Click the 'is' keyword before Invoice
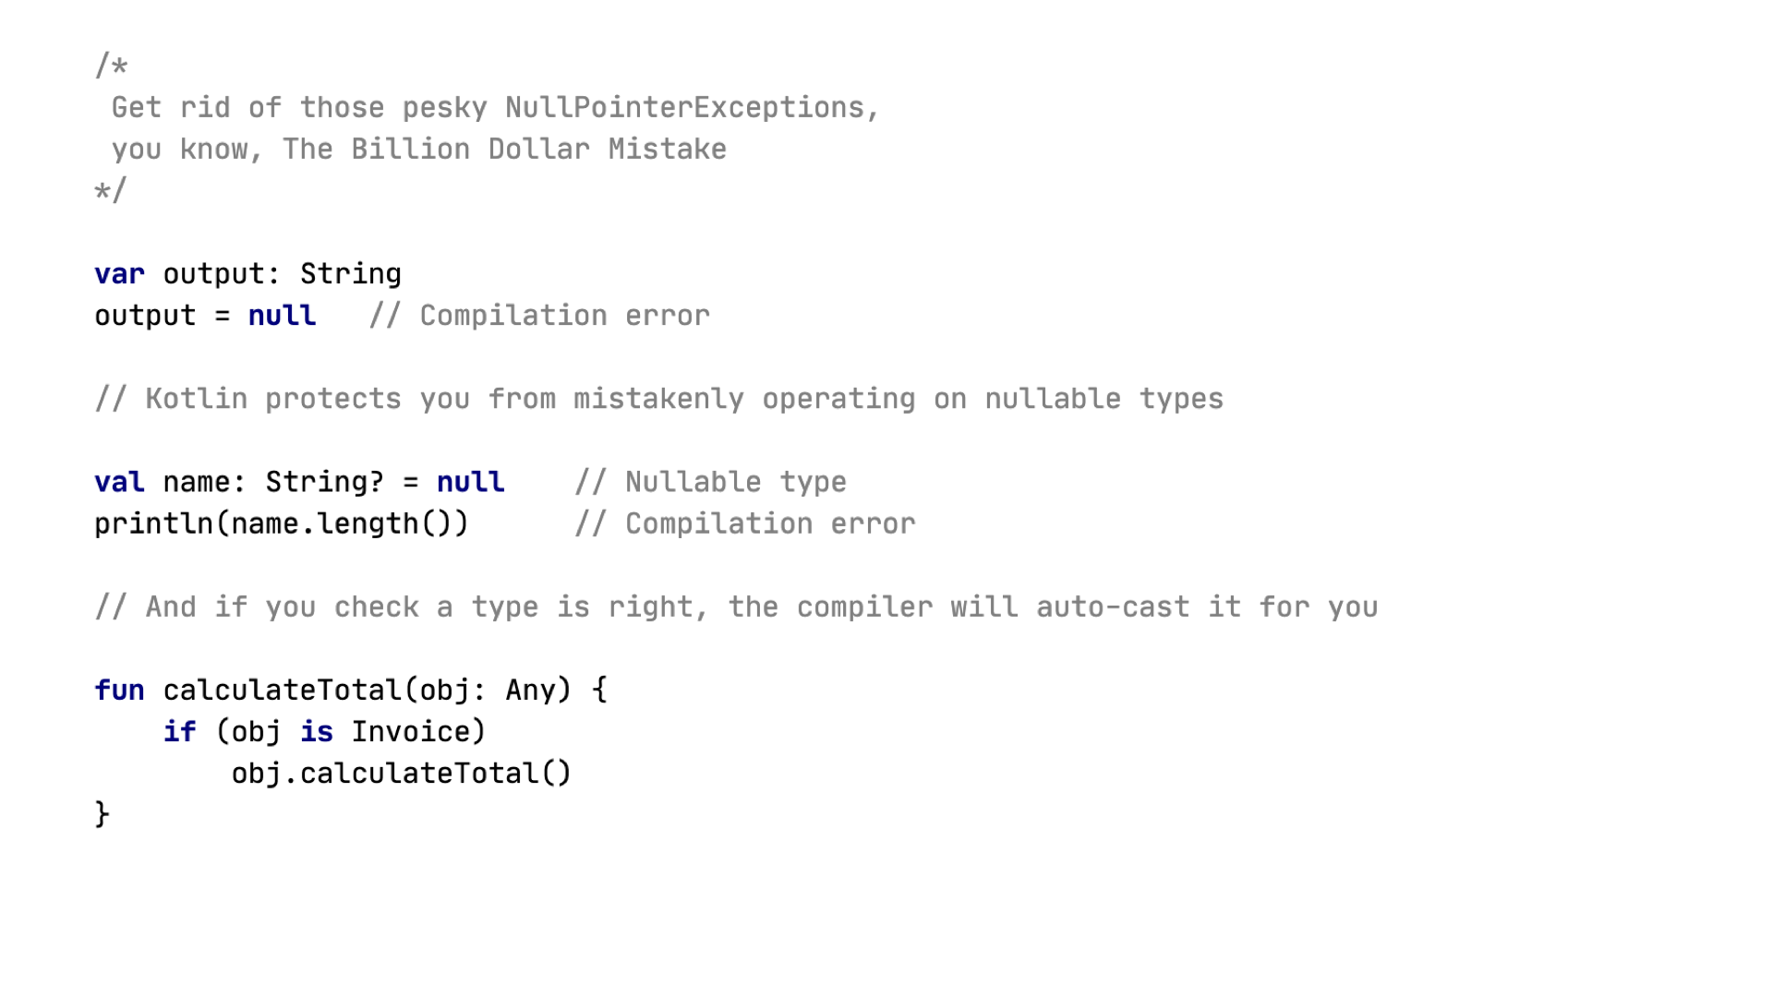The image size is (1773, 997). tap(316, 732)
